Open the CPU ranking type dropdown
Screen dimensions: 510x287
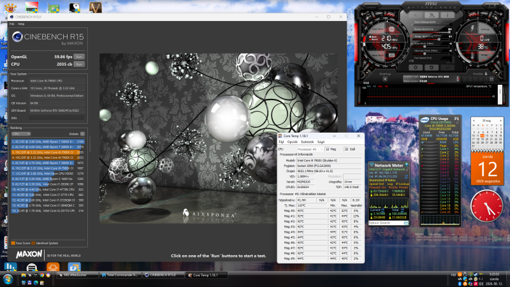[21, 134]
